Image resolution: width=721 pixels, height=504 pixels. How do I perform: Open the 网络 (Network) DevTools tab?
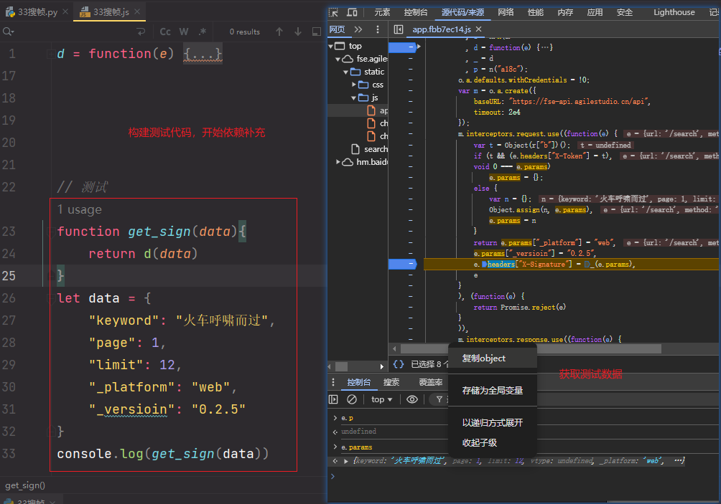pyautogui.click(x=506, y=12)
